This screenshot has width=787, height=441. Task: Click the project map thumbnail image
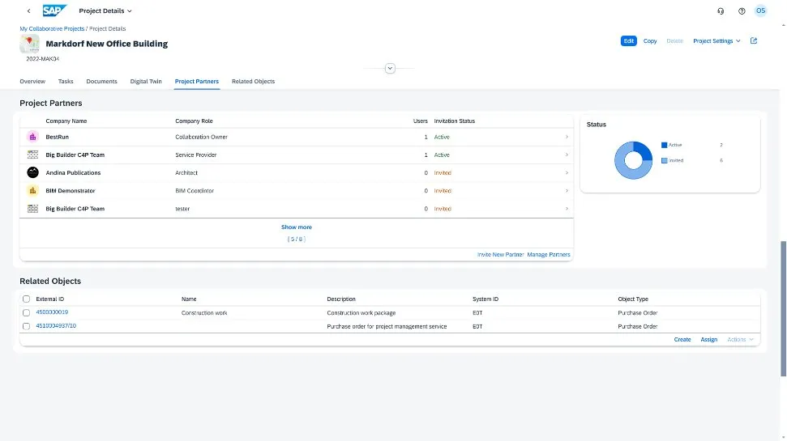click(30, 44)
